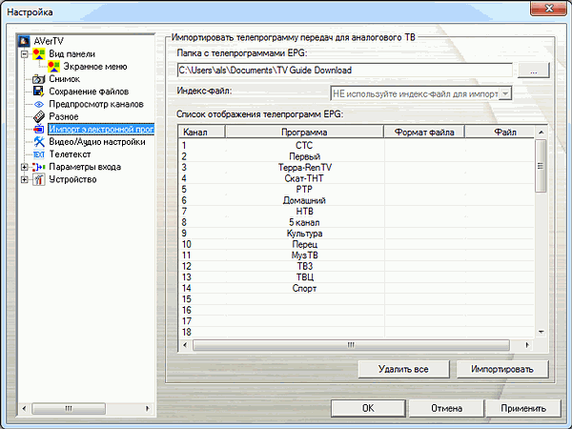Select Импорт электронной прог tree item
Viewport: 572px width, 429px height.
(x=101, y=129)
